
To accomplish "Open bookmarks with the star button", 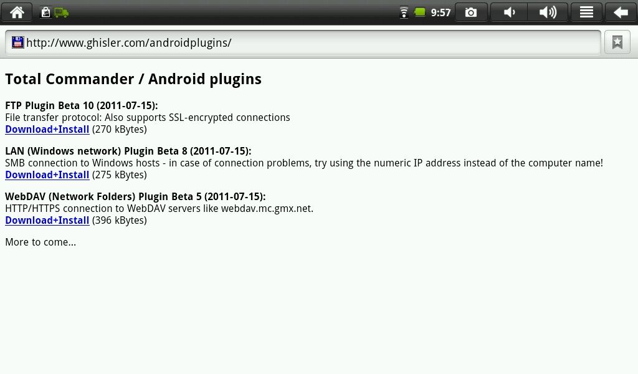I will pyautogui.click(x=617, y=42).
